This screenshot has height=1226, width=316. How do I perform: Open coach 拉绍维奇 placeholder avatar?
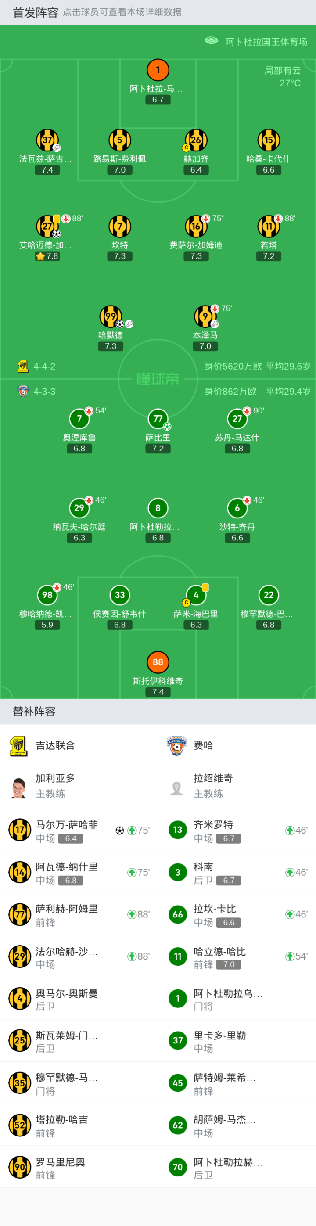[x=177, y=787]
